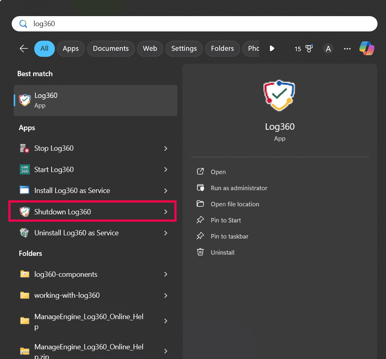Select Pin to Start
This screenshot has height=359, width=386.
(x=226, y=220)
